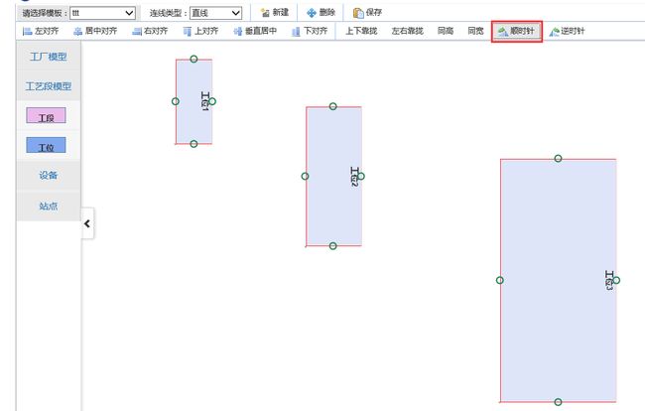This screenshot has width=645, height=411.
Task: Select the pink 工段 shape swatch
Action: [x=46, y=115]
